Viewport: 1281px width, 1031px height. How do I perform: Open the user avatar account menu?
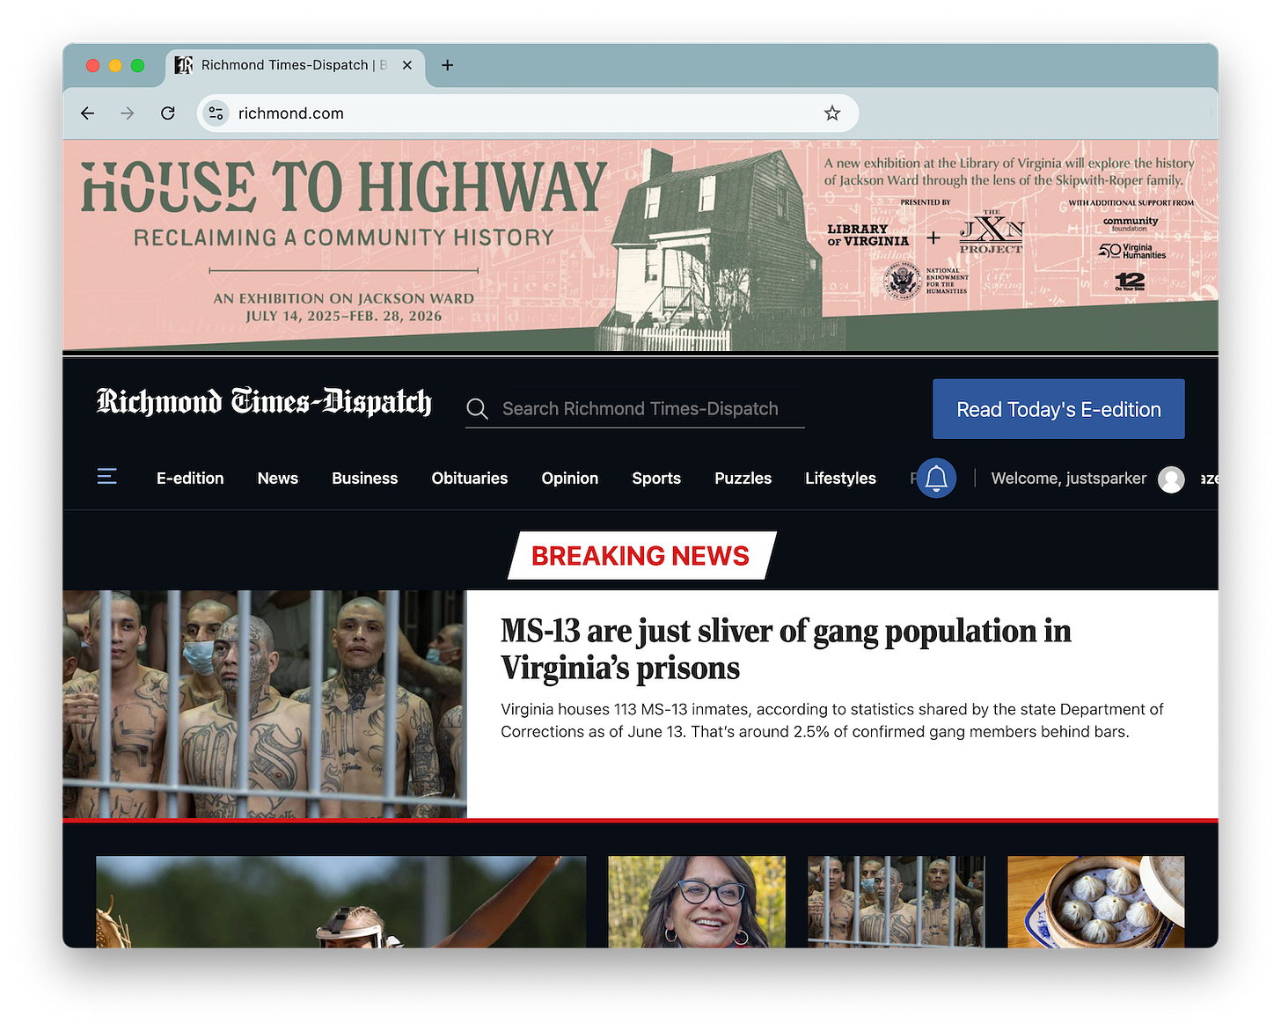coord(1171,479)
